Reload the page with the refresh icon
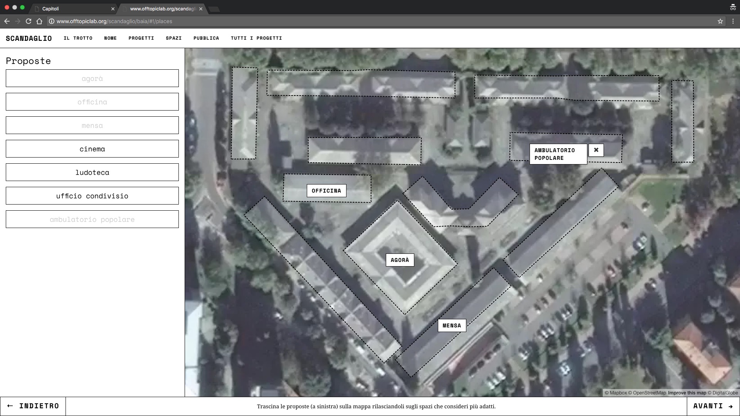This screenshot has height=416, width=740. (x=29, y=21)
